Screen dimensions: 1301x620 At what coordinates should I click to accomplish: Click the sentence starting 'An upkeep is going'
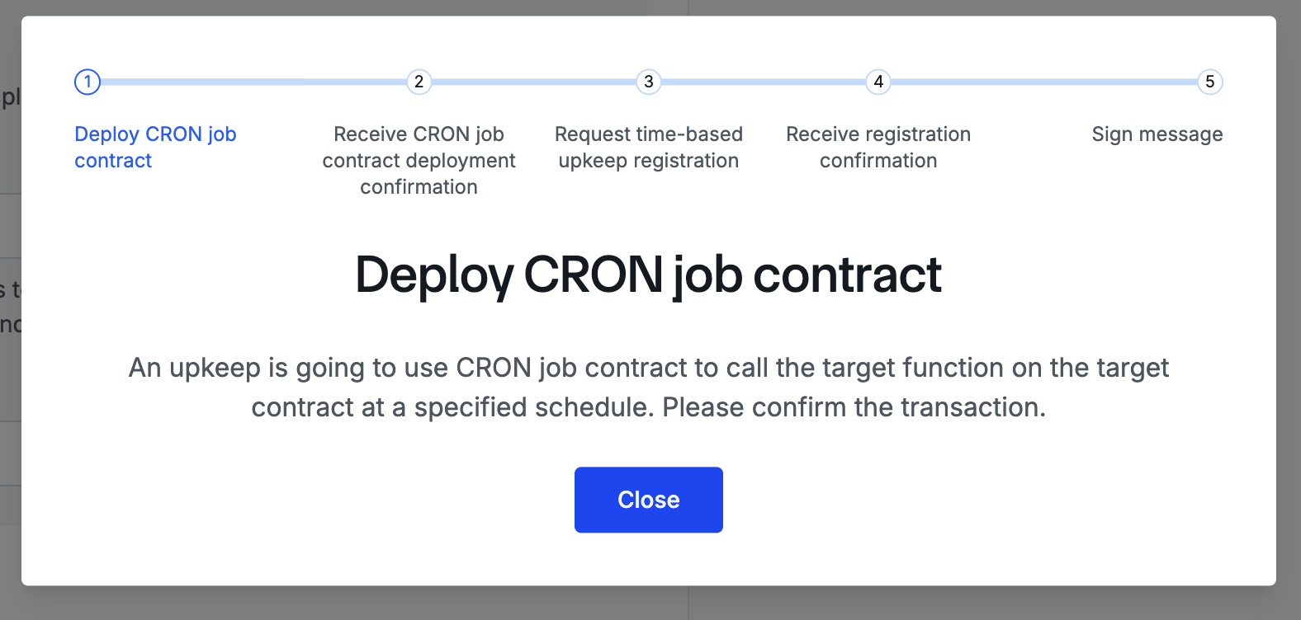(x=648, y=368)
